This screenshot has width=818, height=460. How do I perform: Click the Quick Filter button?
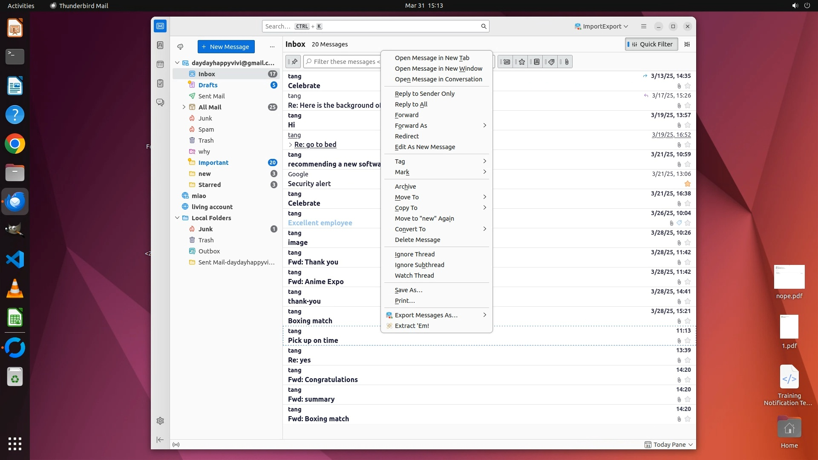[x=651, y=44]
